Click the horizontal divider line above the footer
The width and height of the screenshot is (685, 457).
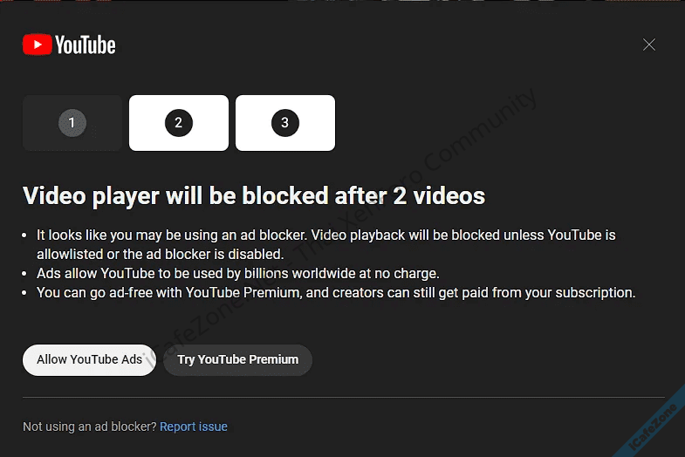tap(344, 397)
